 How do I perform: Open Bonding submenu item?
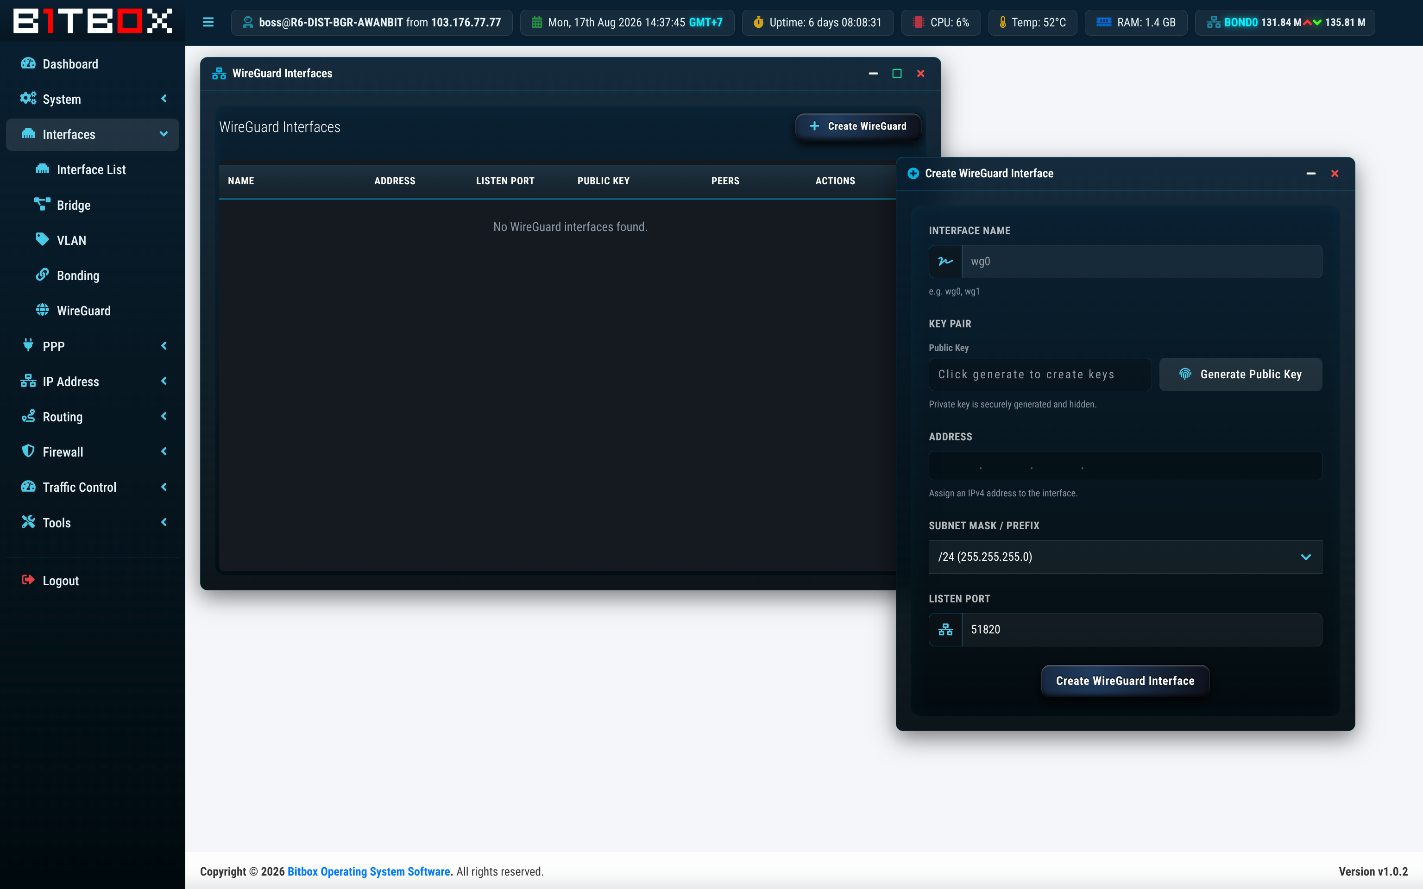(x=92, y=276)
